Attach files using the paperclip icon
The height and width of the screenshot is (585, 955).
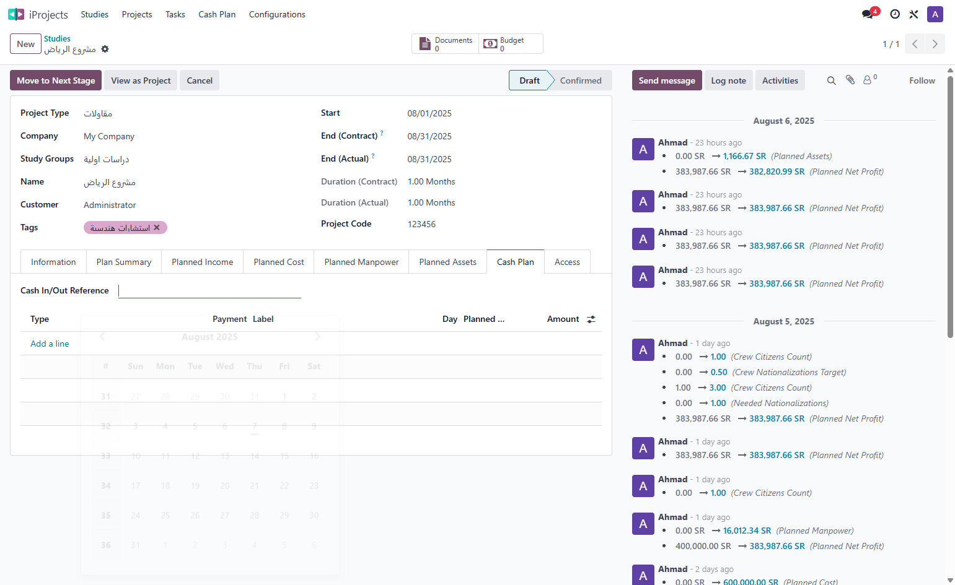[850, 80]
